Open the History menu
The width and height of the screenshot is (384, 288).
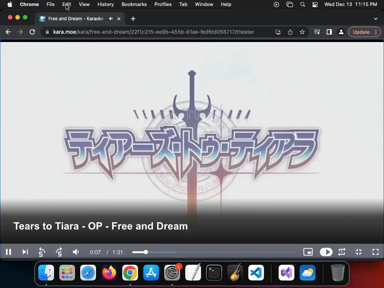[105, 4]
